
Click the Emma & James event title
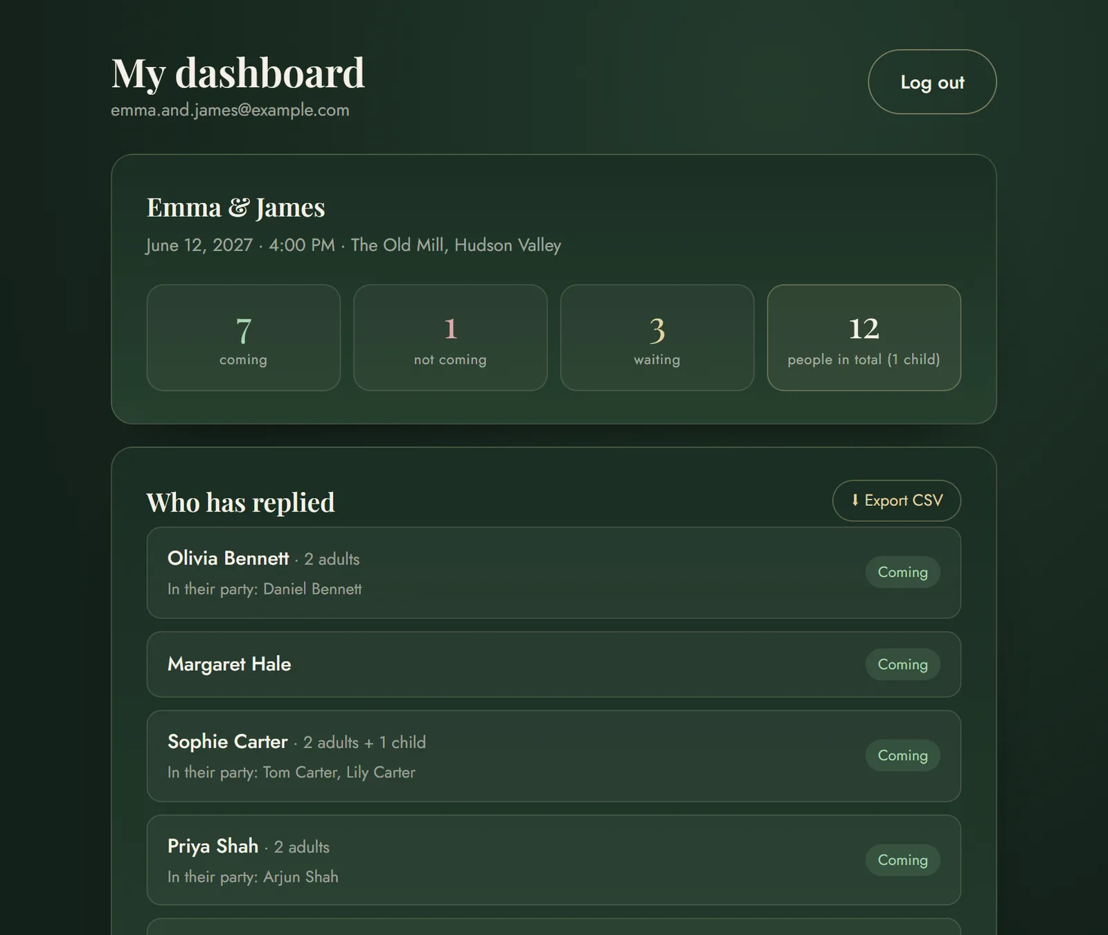click(236, 208)
